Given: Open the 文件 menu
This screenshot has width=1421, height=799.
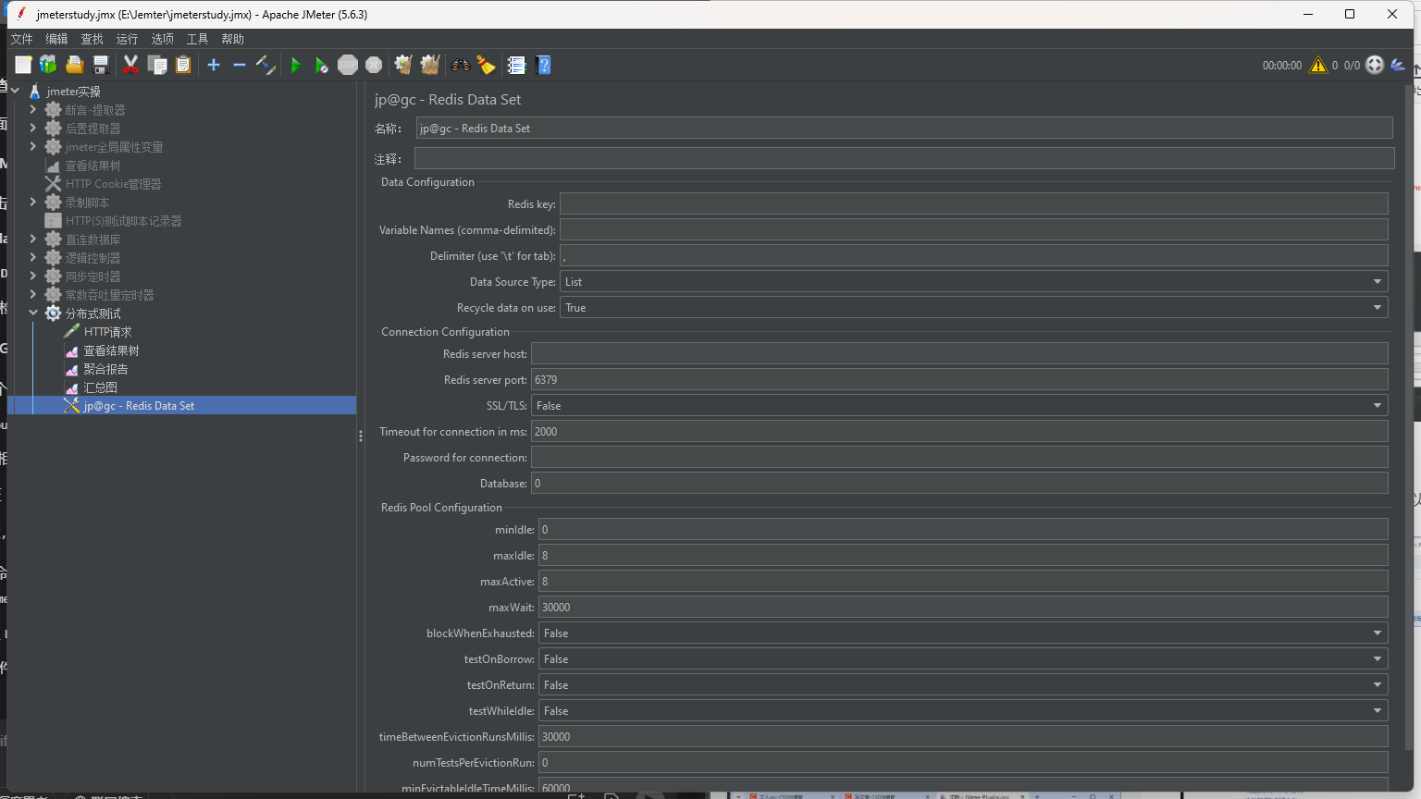Looking at the screenshot, I should click(x=21, y=39).
